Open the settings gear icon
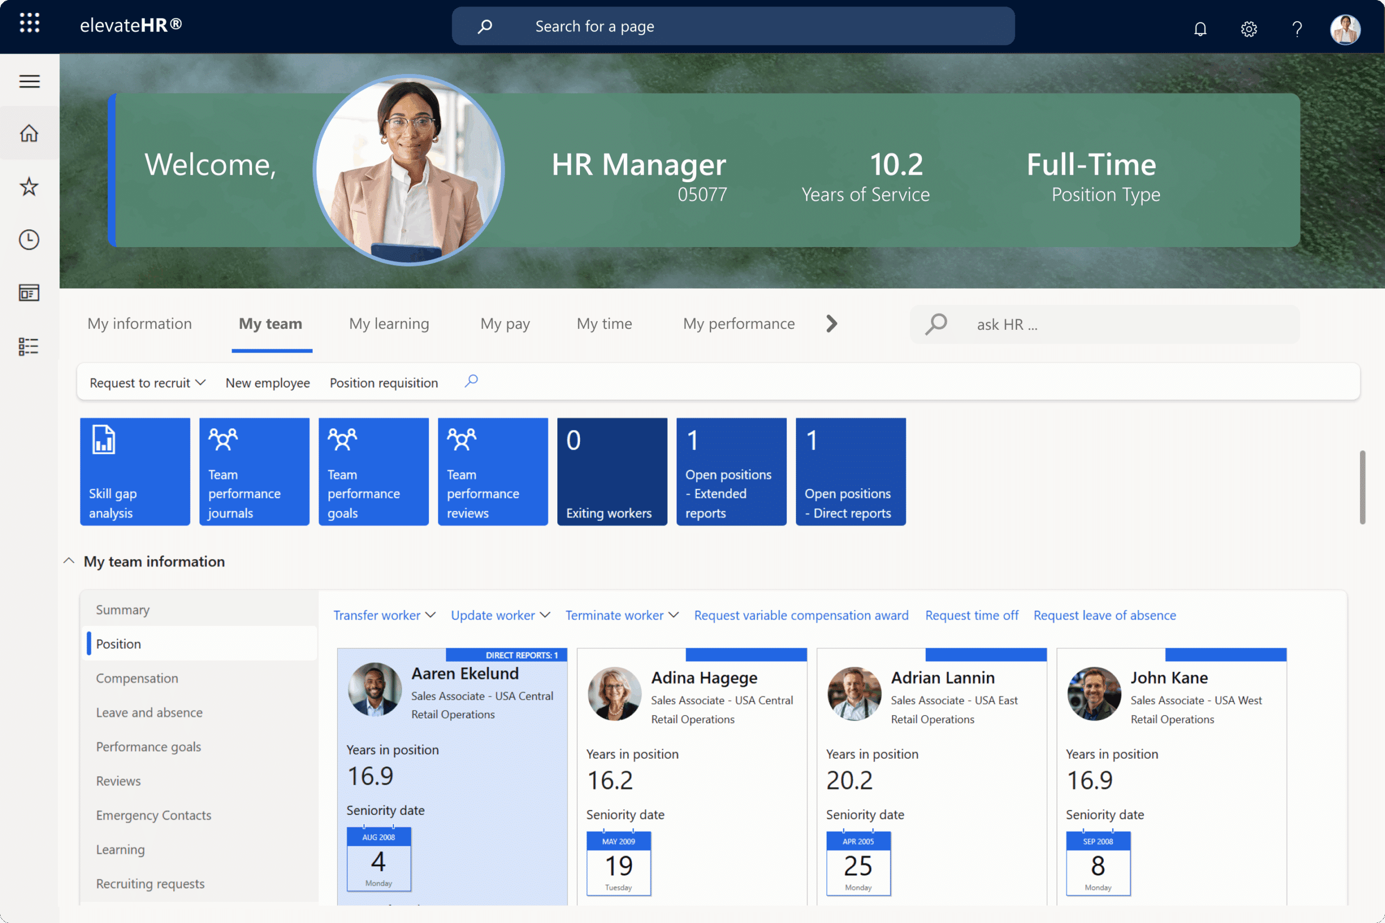The image size is (1385, 923). (1248, 28)
